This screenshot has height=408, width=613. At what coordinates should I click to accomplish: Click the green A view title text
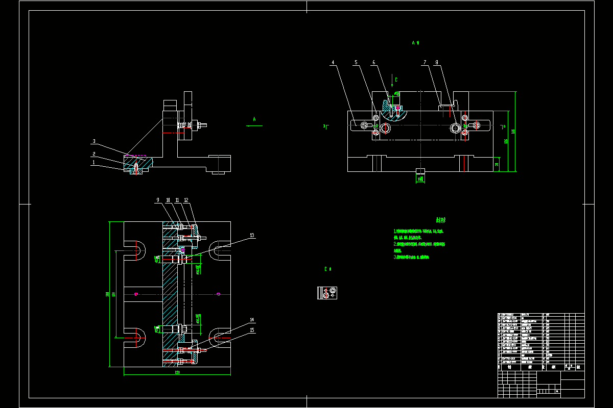click(415, 43)
